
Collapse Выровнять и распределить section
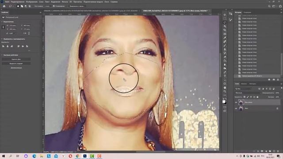point(2,39)
